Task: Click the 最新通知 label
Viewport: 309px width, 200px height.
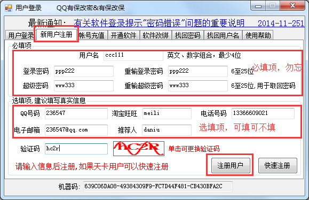Action: point(47,24)
